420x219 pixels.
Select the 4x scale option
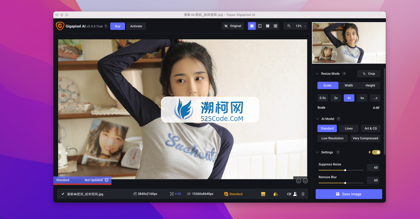(349, 98)
